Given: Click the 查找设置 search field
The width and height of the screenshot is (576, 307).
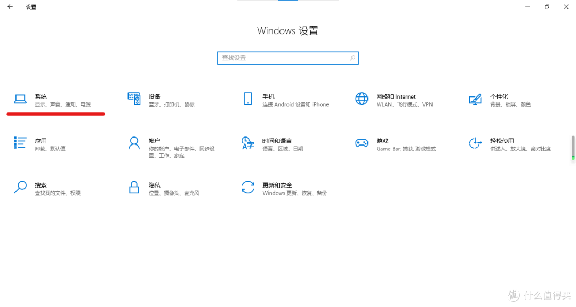Looking at the screenshot, I should 288,58.
